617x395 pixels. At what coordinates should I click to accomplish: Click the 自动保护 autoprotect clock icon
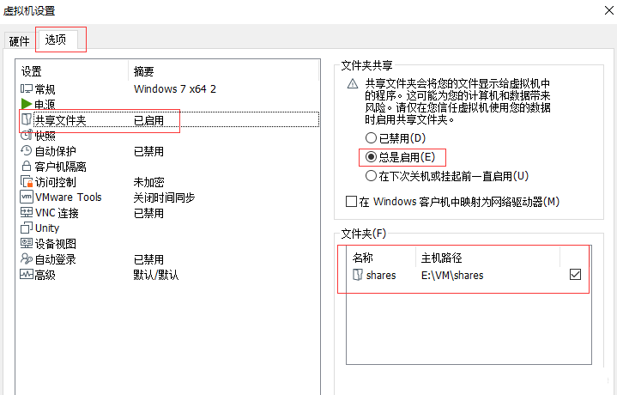27,151
